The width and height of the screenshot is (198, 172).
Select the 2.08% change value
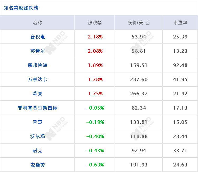(95, 51)
